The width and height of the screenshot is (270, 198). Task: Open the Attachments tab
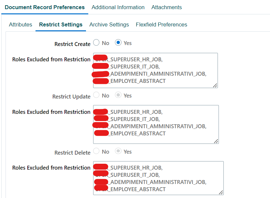166,7
